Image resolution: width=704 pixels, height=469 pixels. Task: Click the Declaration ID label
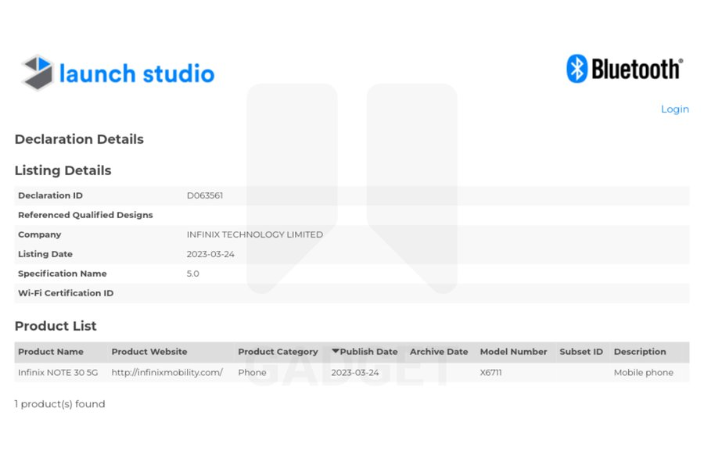pyautogui.click(x=50, y=195)
